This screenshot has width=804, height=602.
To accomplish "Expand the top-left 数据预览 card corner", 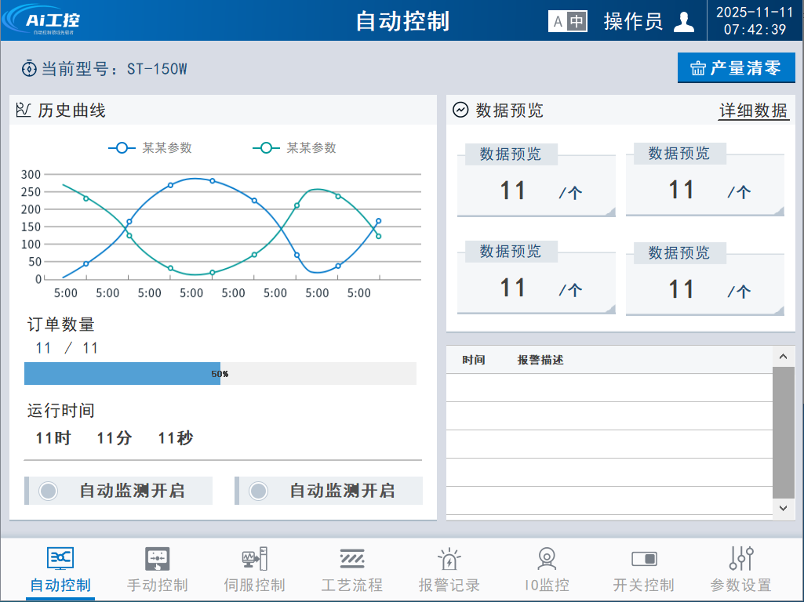I will pos(609,212).
